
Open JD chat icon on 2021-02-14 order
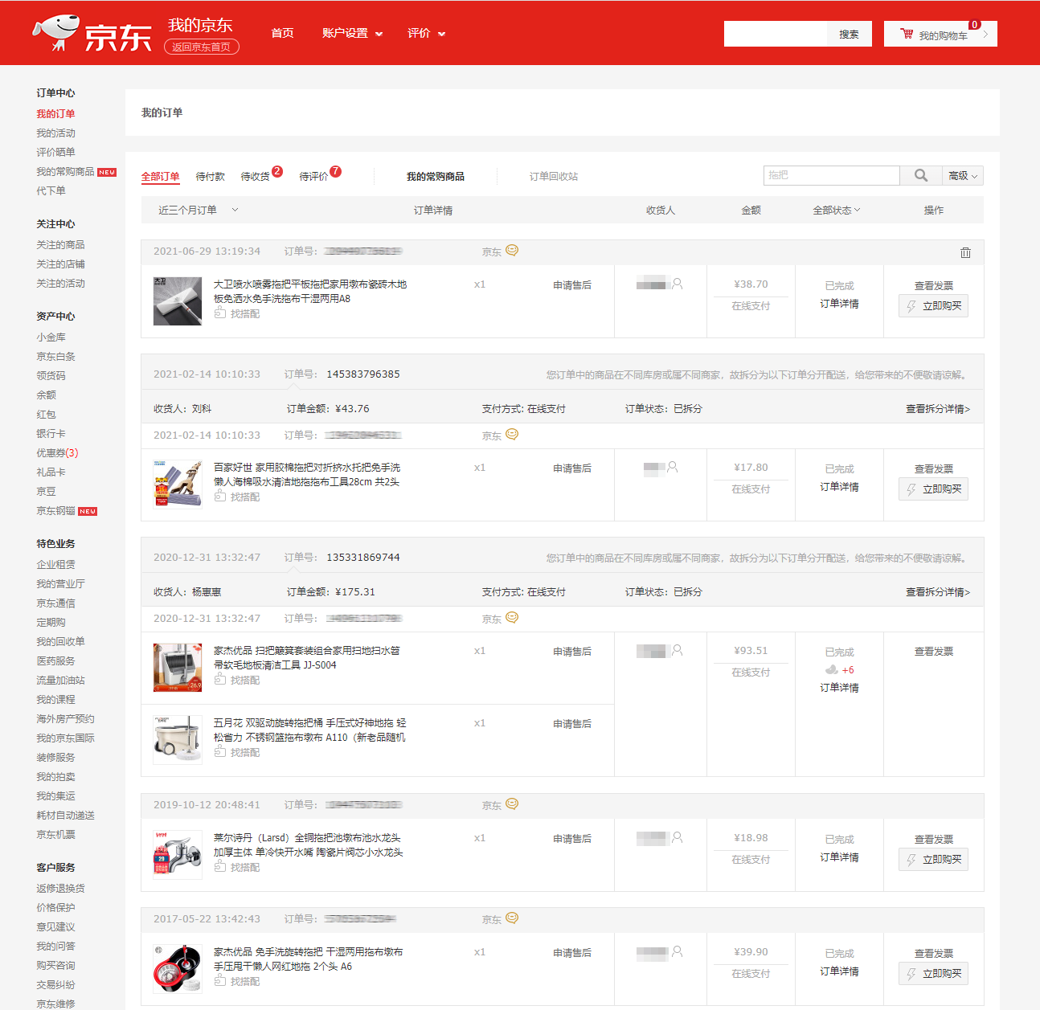coord(512,435)
